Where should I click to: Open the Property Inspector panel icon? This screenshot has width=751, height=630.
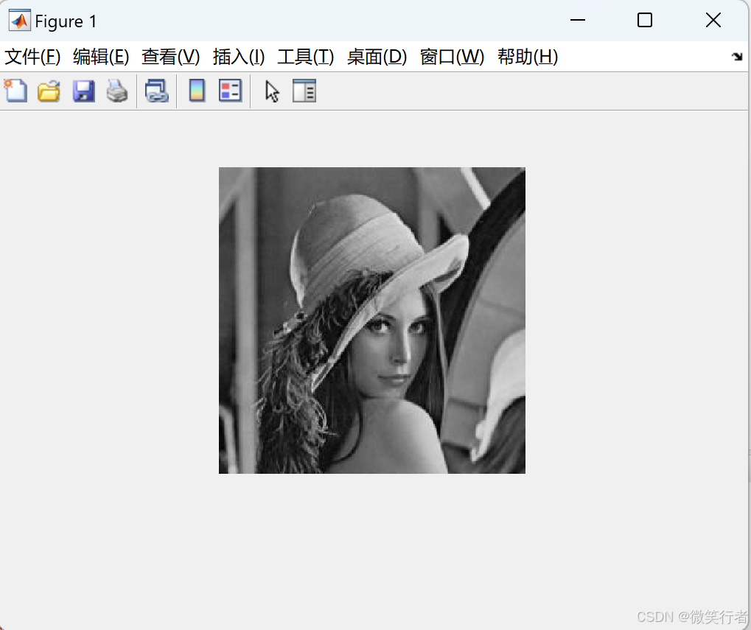point(304,91)
